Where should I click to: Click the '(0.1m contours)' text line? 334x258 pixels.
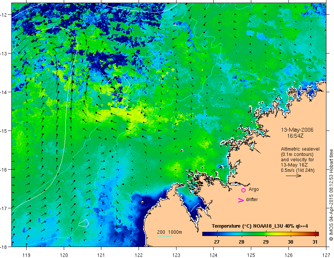coord(297,154)
